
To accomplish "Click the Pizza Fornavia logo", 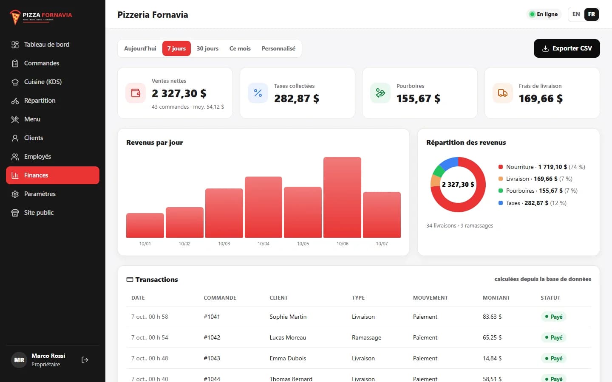I will pos(41,17).
